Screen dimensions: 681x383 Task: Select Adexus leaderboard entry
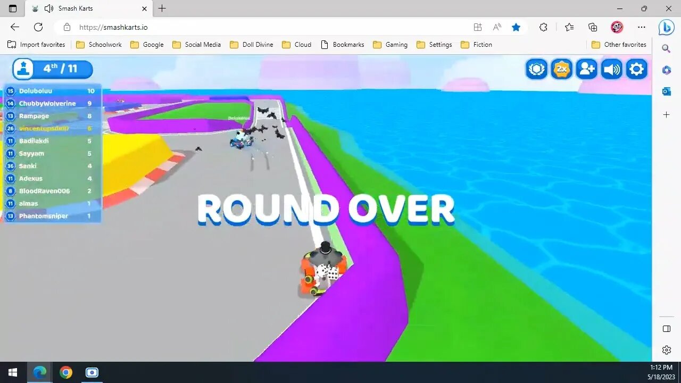pyautogui.click(x=52, y=178)
